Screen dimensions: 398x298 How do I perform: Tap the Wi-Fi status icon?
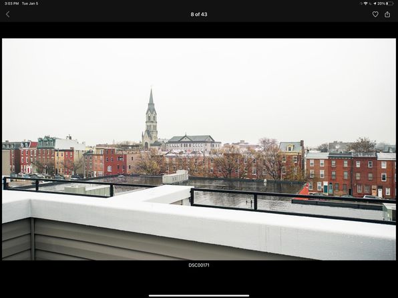click(x=365, y=3)
